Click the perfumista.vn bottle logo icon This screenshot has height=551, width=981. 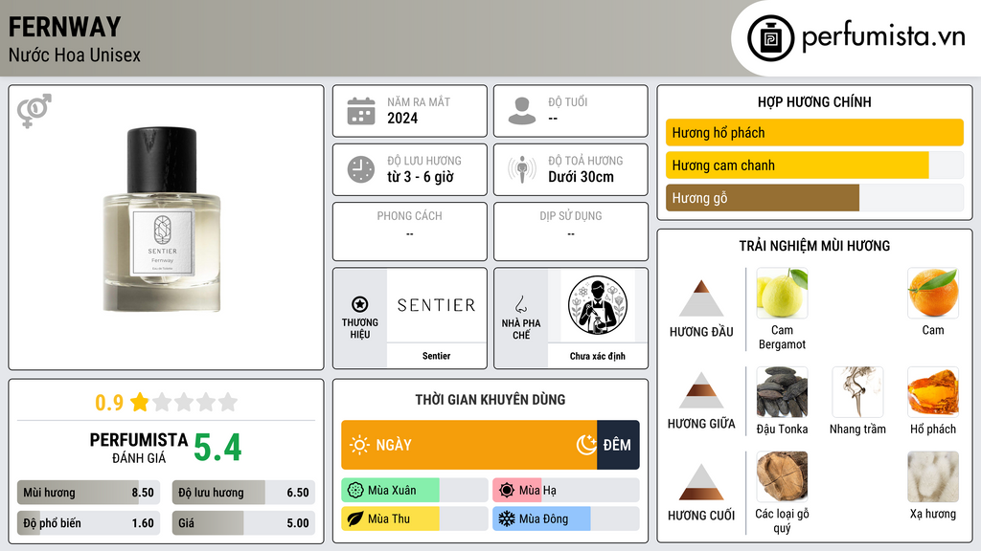pos(771,38)
